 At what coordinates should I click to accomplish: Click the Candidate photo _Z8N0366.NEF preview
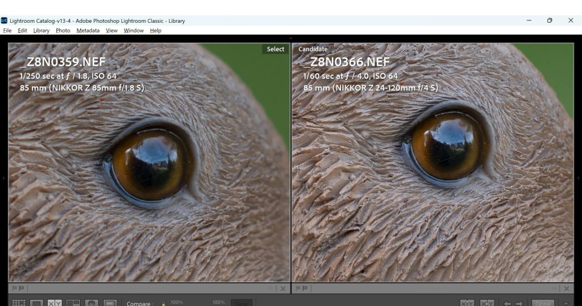433,162
